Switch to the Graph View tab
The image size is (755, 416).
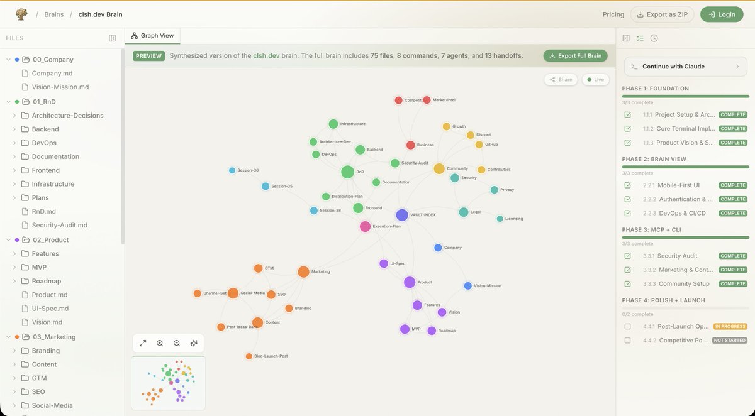pyautogui.click(x=152, y=36)
